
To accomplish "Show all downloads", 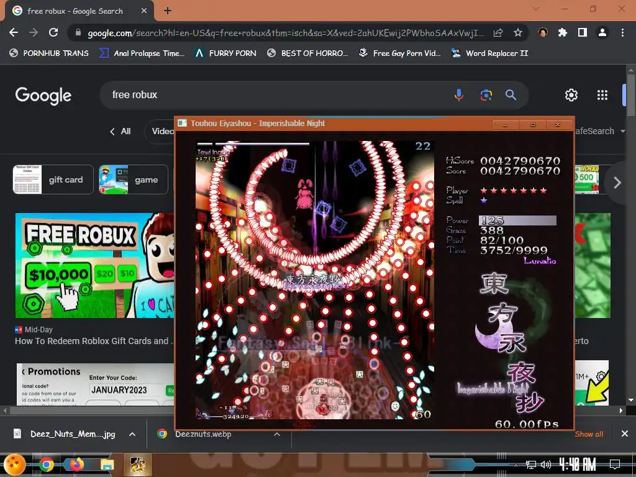I will (x=589, y=434).
